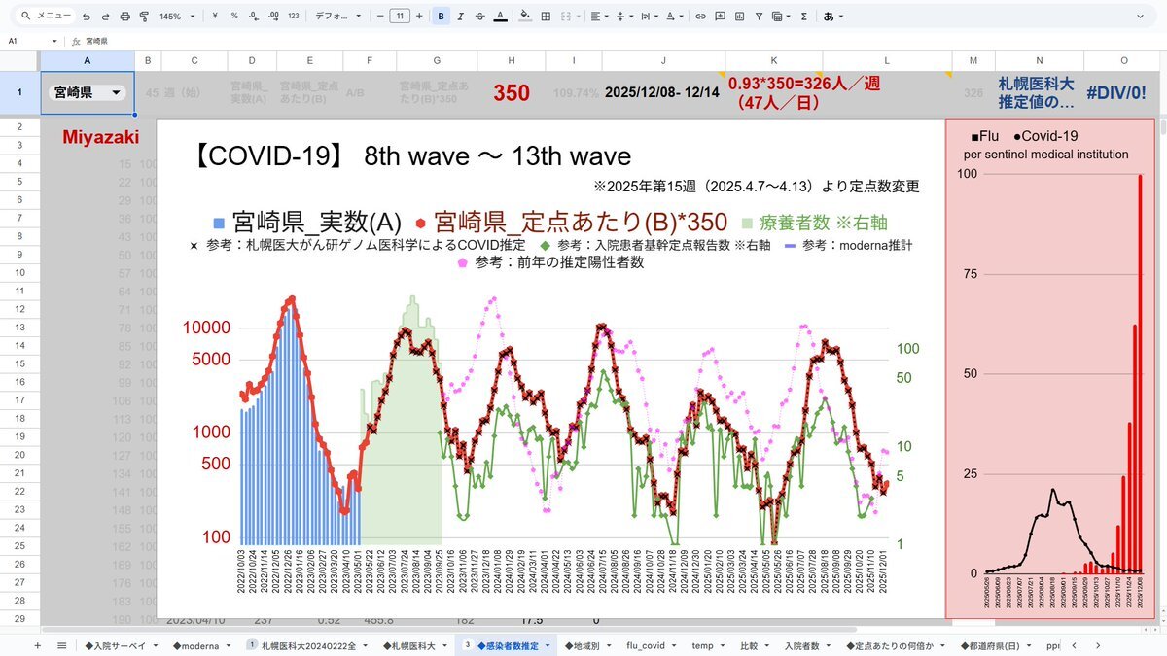Switch to the 比較 sheet tab
Image resolution: width=1167 pixels, height=656 pixels.
click(754, 645)
